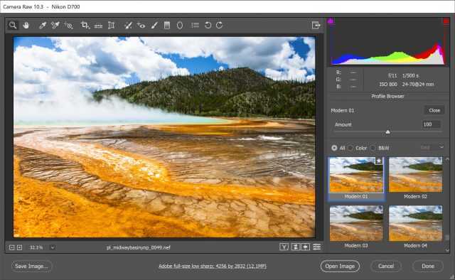Select the White Balance eyedropper tool
Image resolution: width=455 pixels, height=280 pixels.
point(43,26)
